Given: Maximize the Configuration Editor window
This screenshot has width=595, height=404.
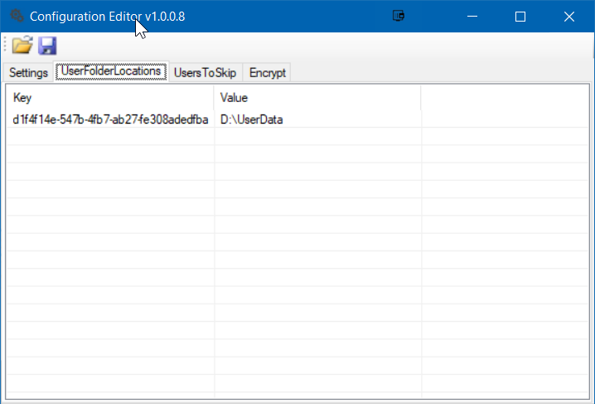Looking at the screenshot, I should (520, 17).
